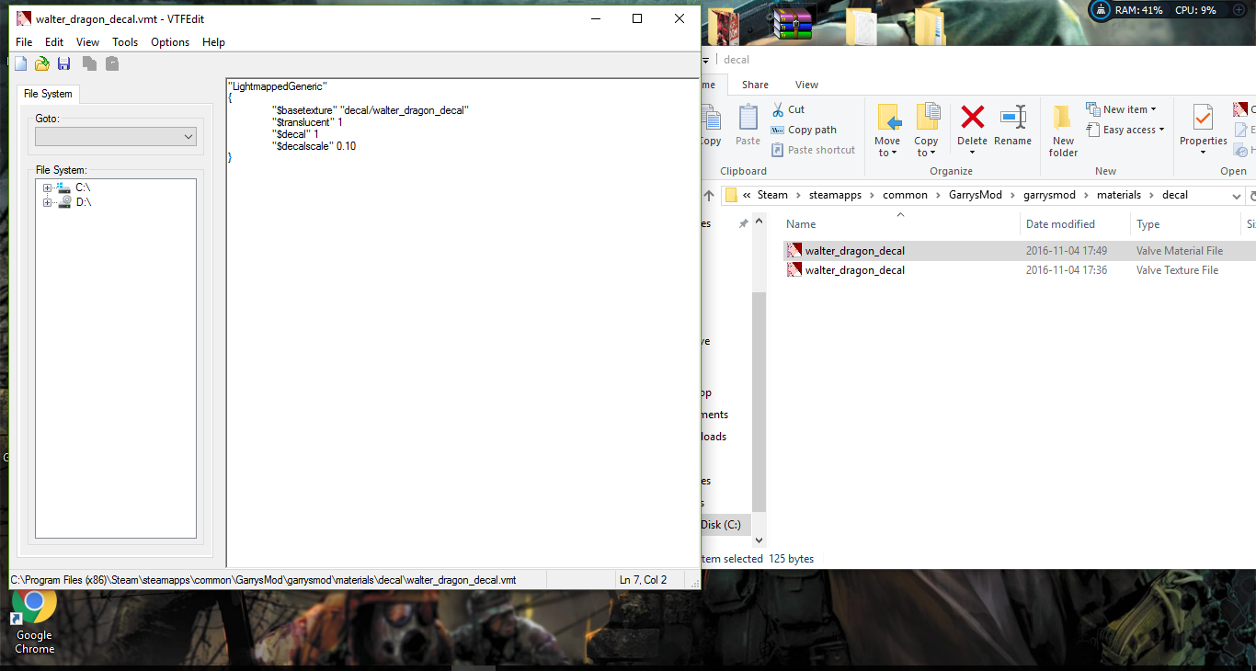Open the Tools menu in VTFEdit
Image resolution: width=1256 pixels, height=671 pixels.
click(125, 42)
